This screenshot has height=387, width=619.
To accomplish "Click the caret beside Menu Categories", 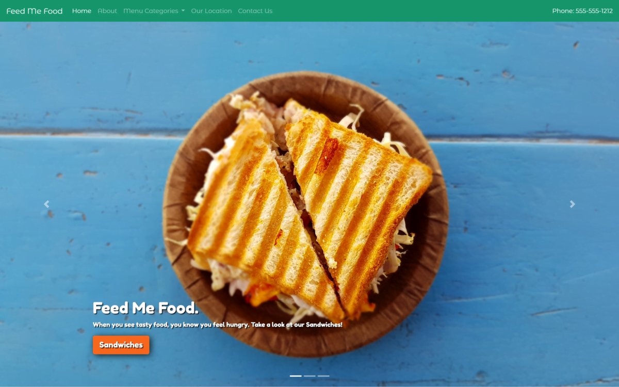I will click(x=183, y=11).
